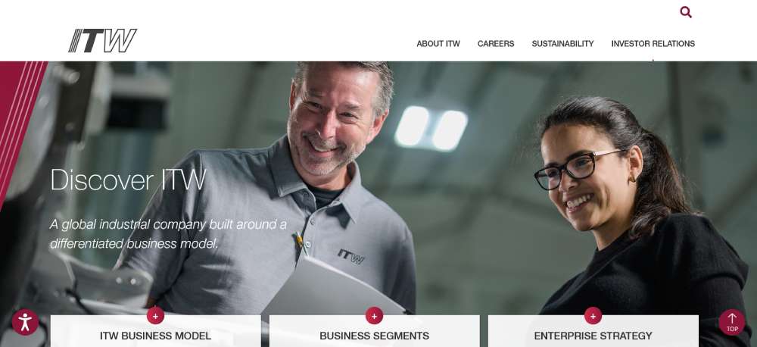Expand the plus icon above ITW Business Model
Image resolution: width=757 pixels, height=347 pixels.
pyautogui.click(x=155, y=316)
